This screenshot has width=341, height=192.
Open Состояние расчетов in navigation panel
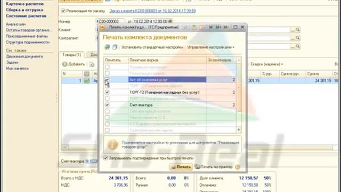point(26,16)
